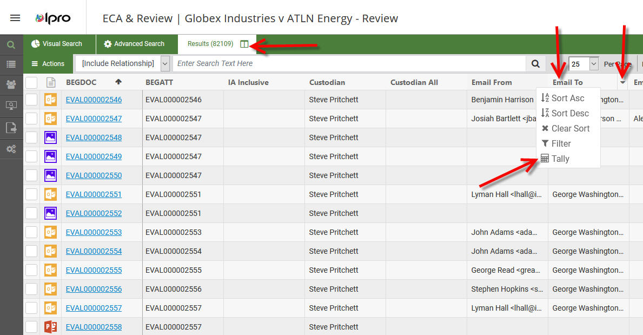Click image icon for EVAL000002548
Screen dimensions: 643x335
(50, 137)
